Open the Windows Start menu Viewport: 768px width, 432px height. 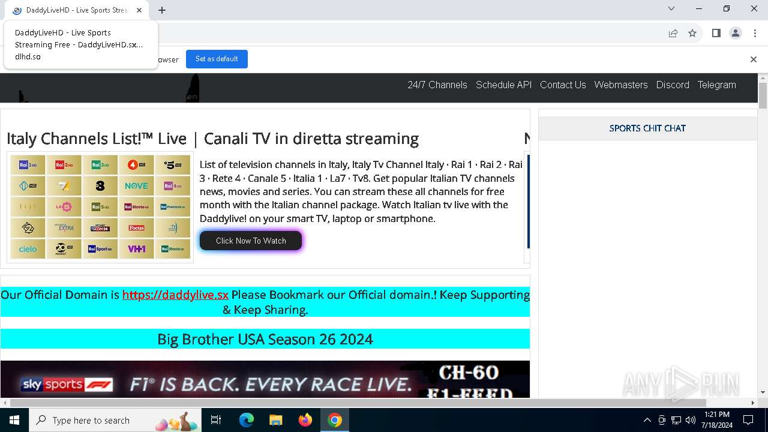[14, 420]
